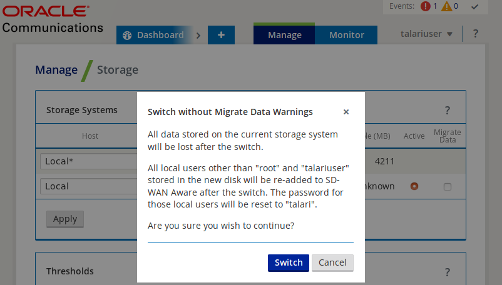Click the Thresholds panel title
502x285 pixels.
click(x=70, y=271)
